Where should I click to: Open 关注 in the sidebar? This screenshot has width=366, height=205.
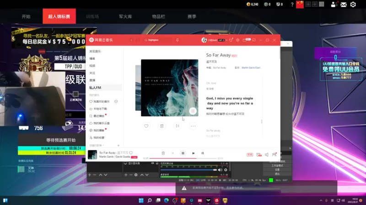tap(92, 73)
